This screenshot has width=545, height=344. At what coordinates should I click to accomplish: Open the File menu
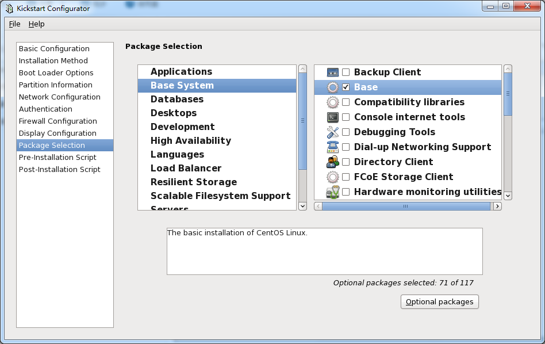pyautogui.click(x=14, y=24)
